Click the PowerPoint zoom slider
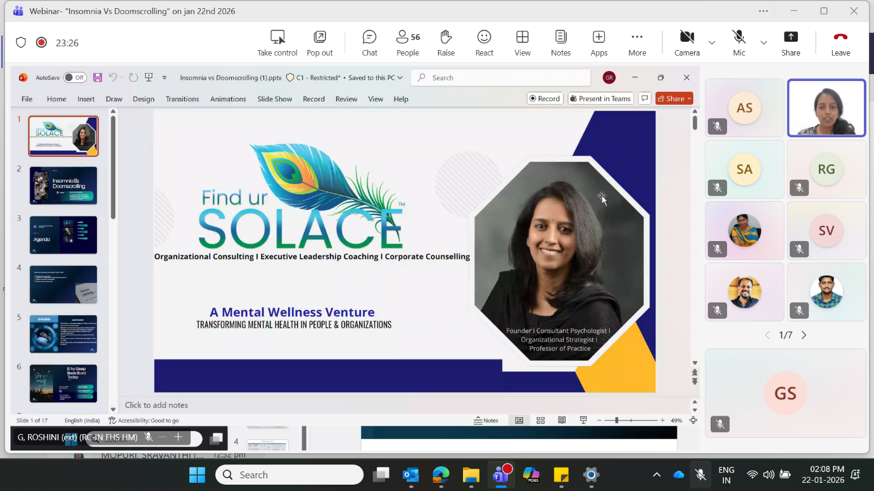 click(631, 421)
